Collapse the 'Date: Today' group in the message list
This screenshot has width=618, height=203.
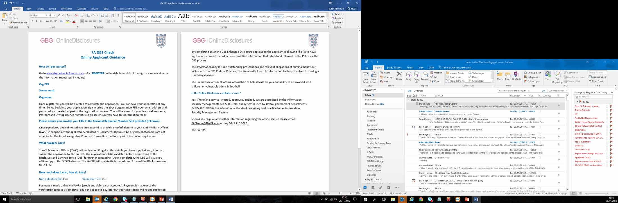[409, 100]
